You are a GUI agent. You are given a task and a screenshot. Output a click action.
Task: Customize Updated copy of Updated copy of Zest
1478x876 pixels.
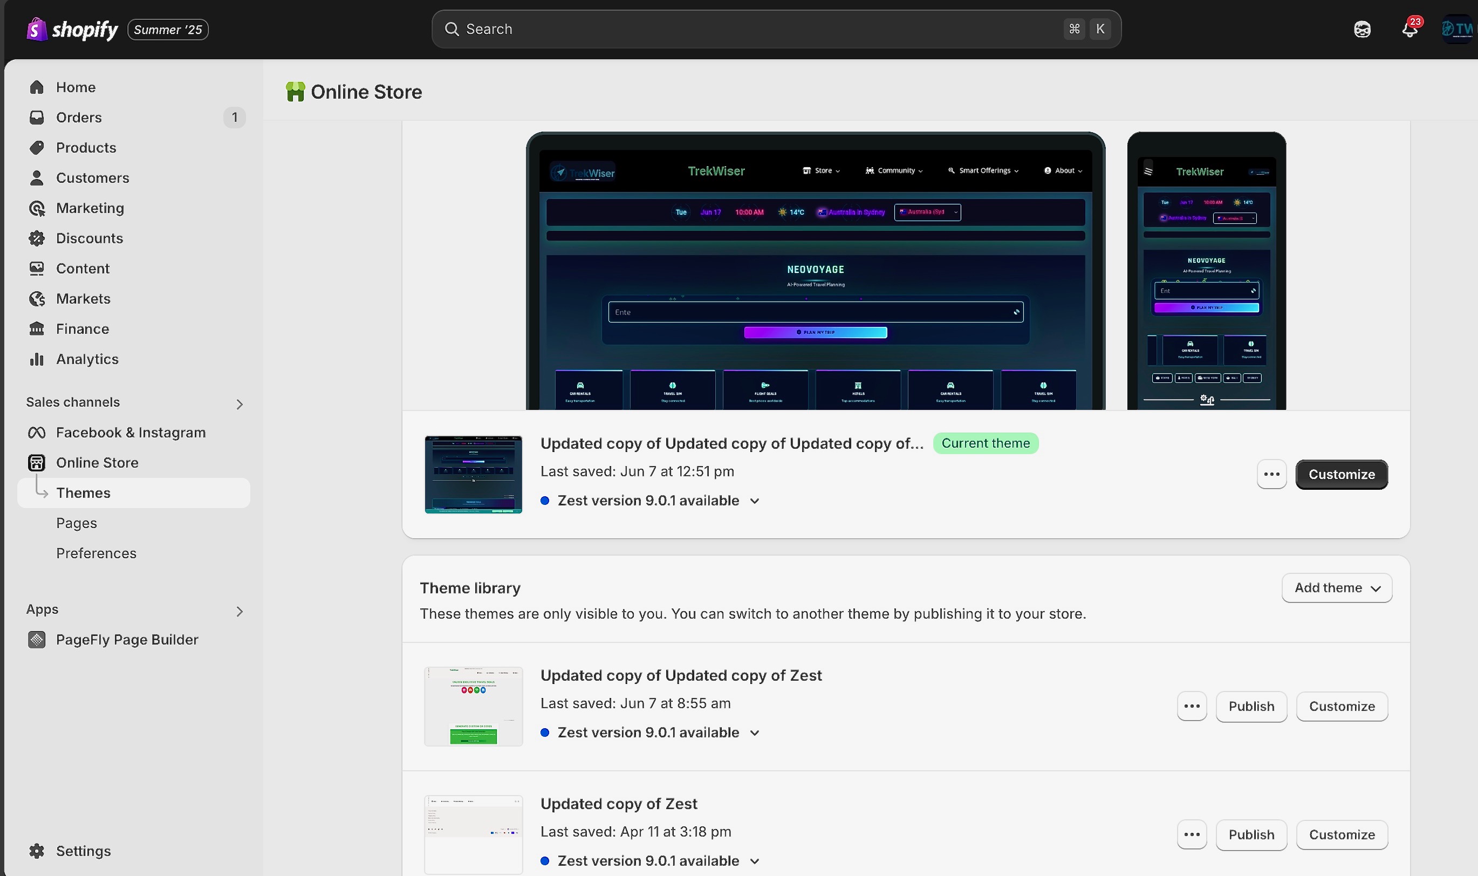pyautogui.click(x=1342, y=707)
